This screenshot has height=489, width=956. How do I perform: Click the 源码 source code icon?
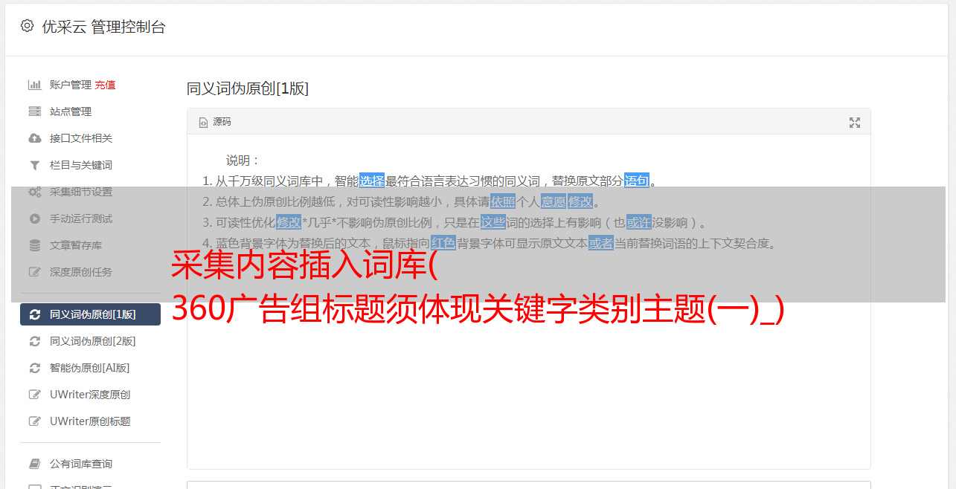coord(203,123)
